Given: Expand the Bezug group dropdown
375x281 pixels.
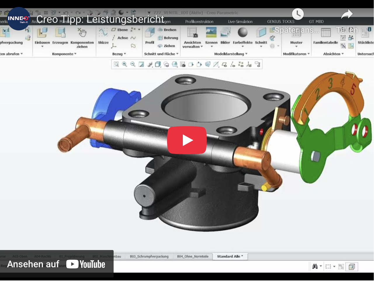Looking at the screenshot, I should point(125,54).
